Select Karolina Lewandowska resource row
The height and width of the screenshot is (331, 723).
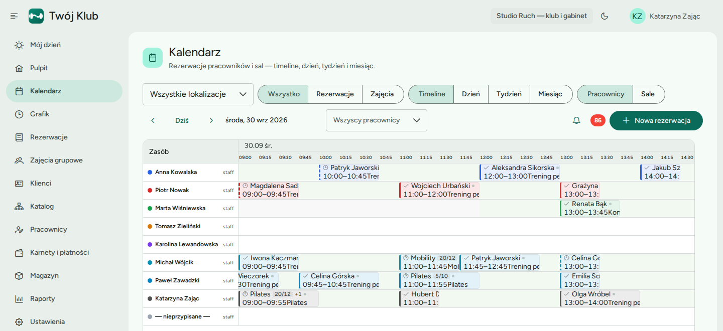[x=190, y=244]
